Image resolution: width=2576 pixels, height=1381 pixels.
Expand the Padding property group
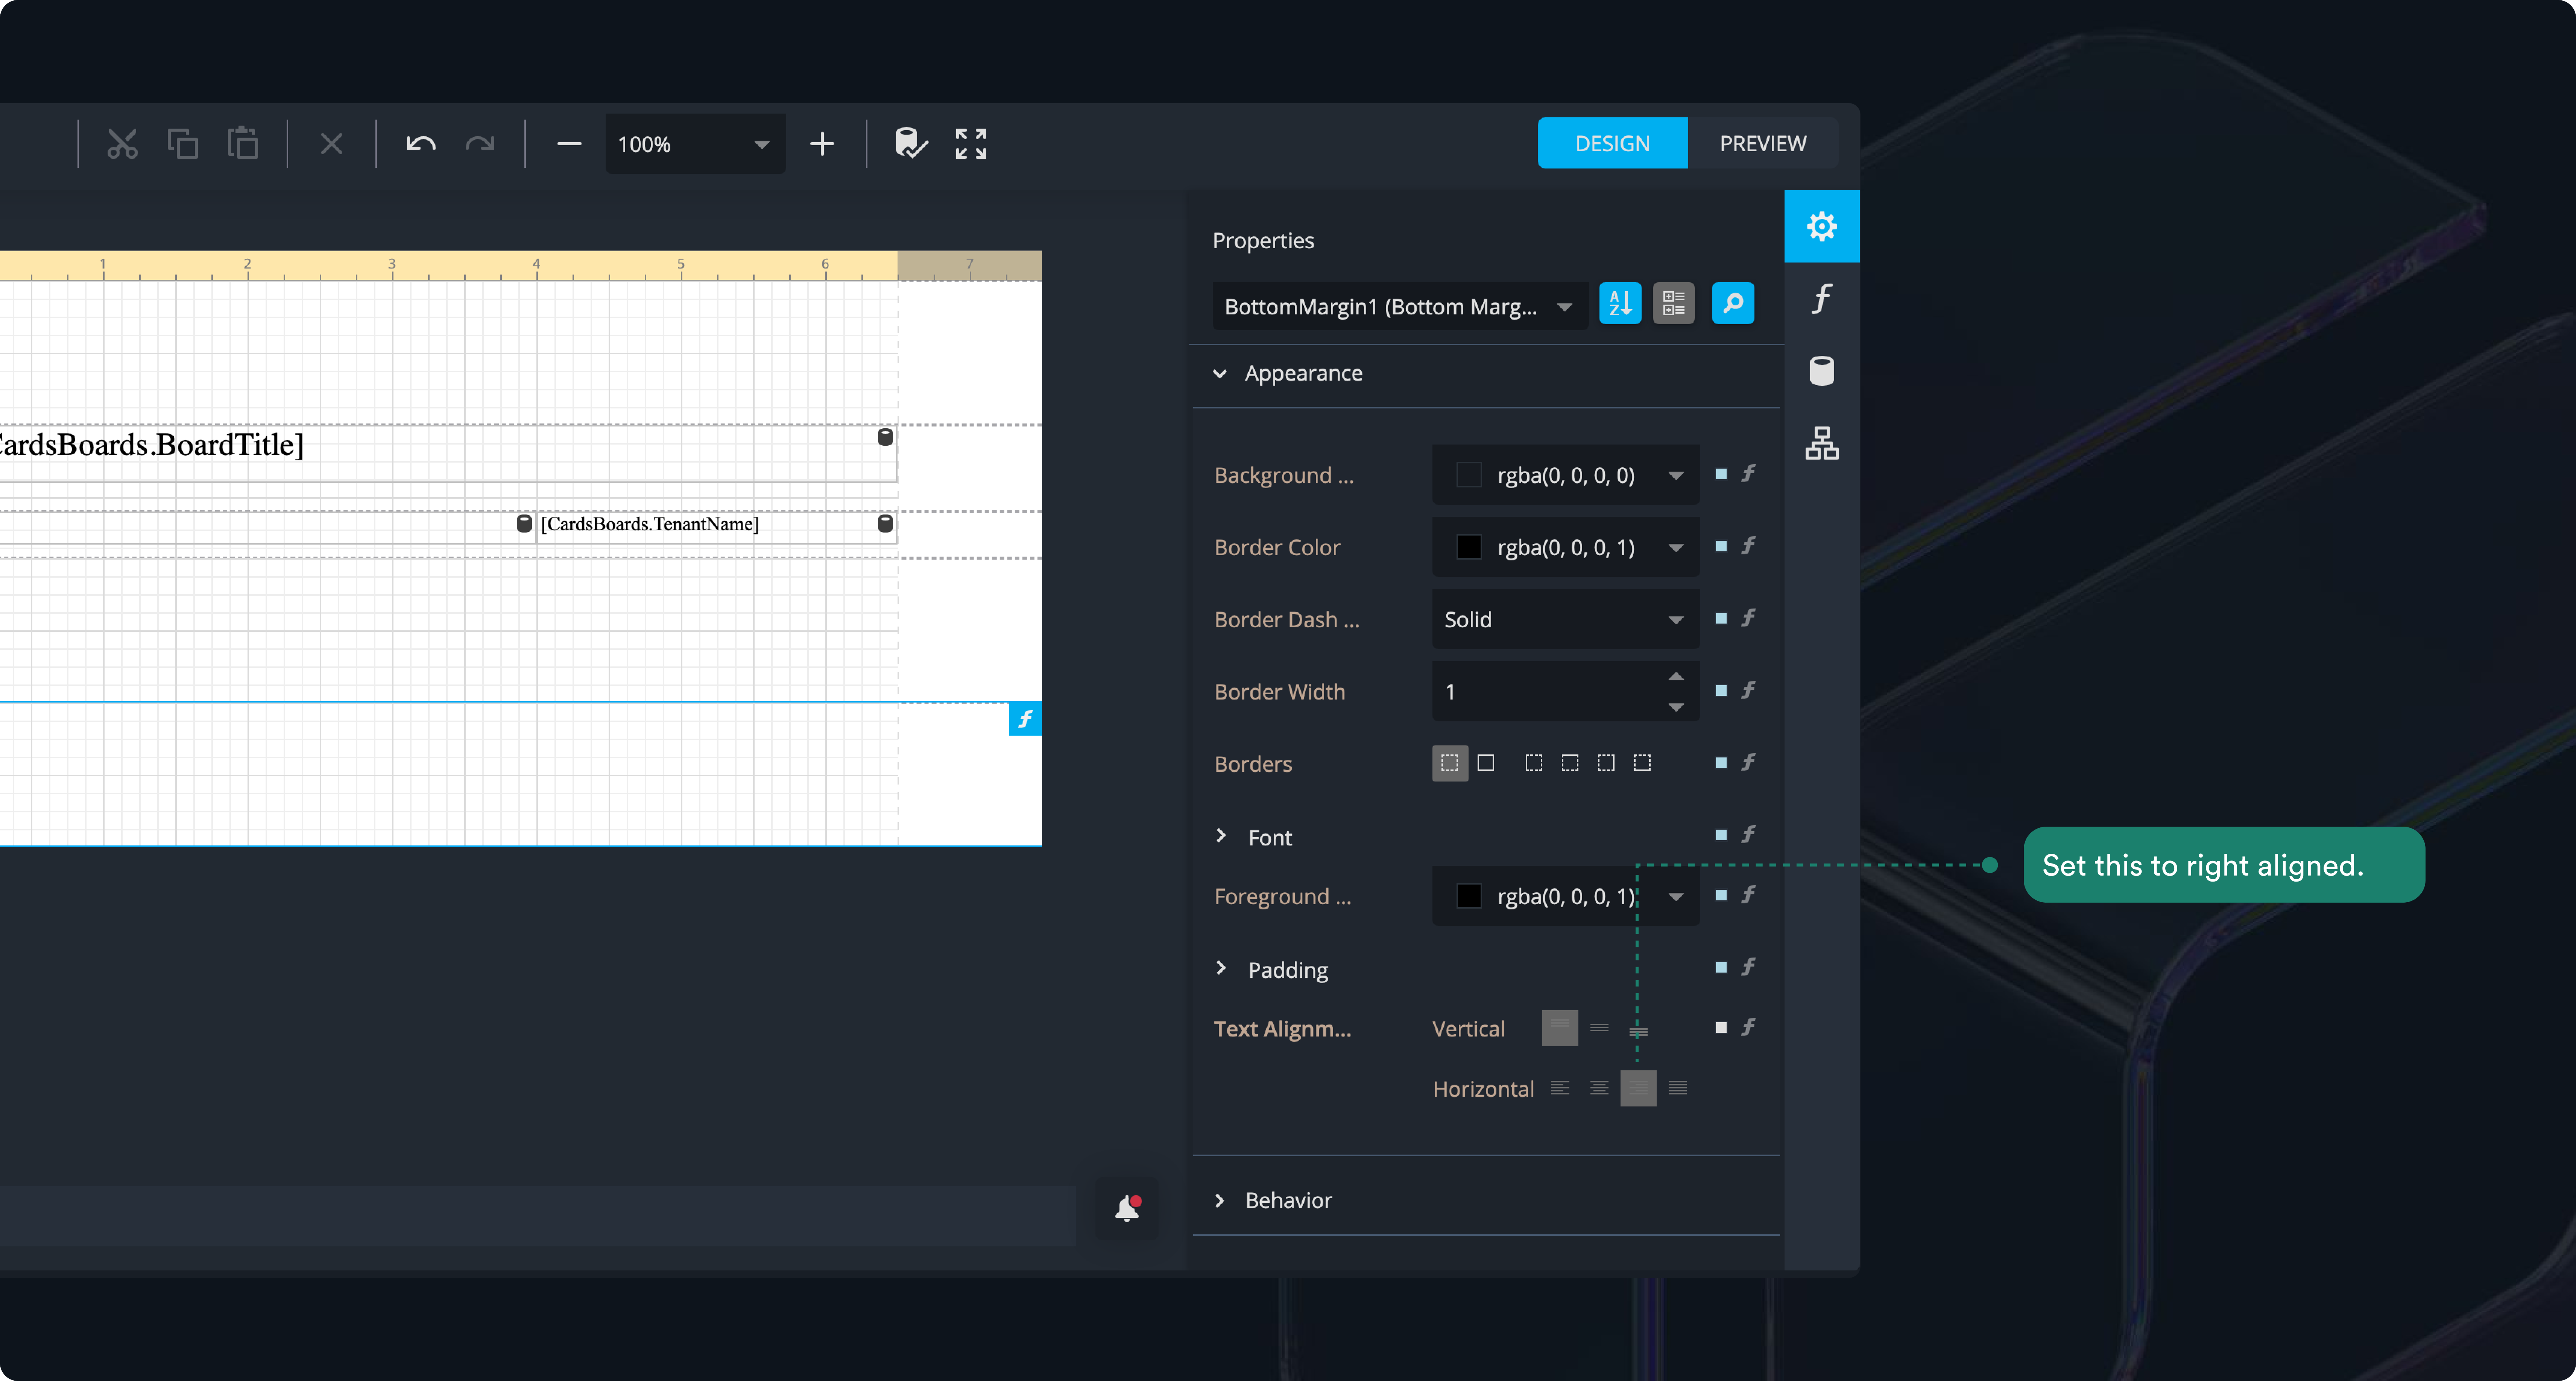1221,968
